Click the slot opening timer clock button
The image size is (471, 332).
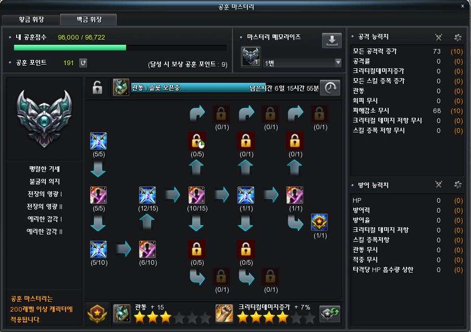330,88
